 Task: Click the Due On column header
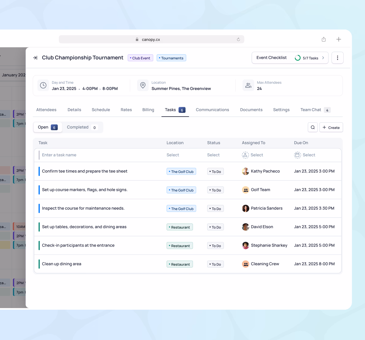pos(301,143)
